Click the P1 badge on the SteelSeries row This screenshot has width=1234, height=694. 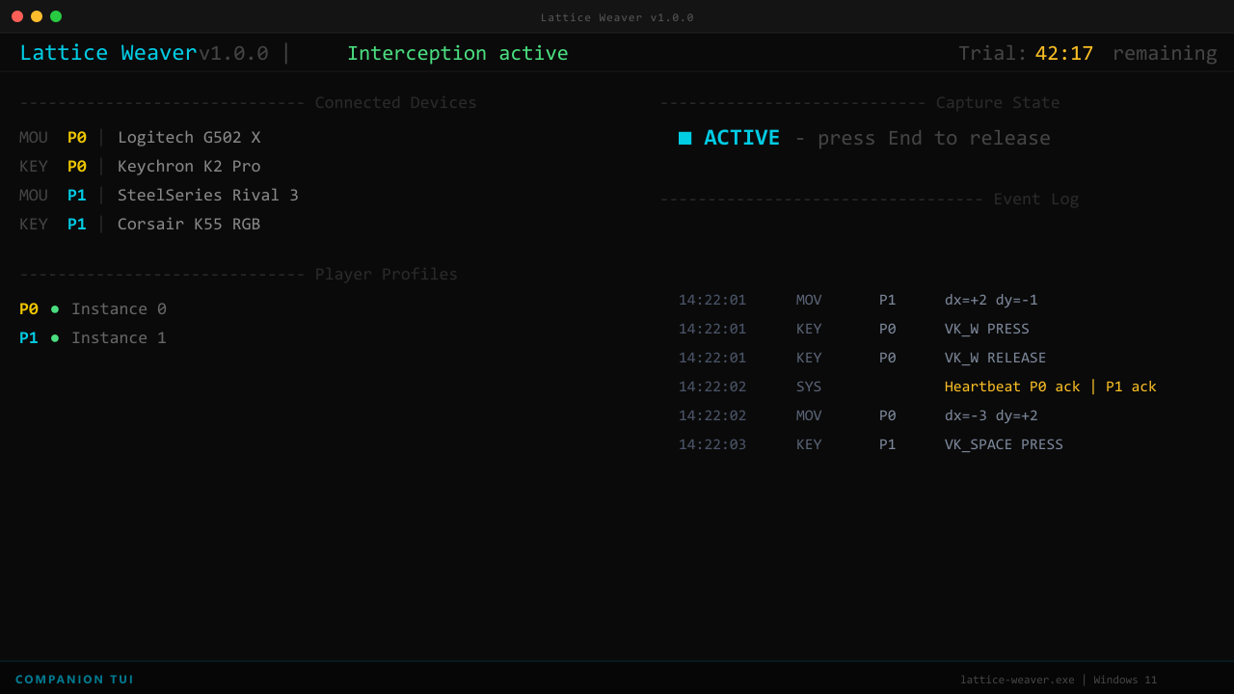(x=77, y=196)
